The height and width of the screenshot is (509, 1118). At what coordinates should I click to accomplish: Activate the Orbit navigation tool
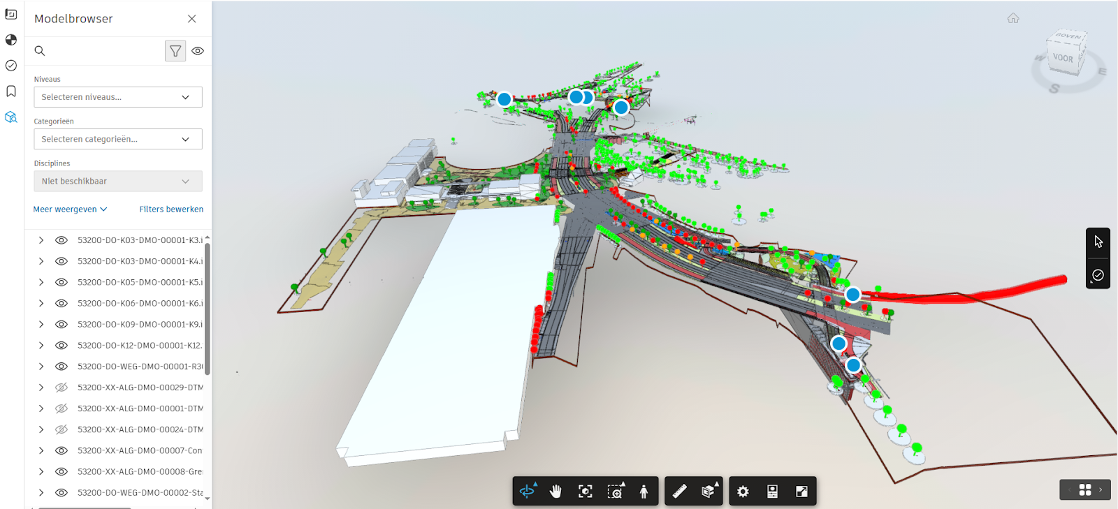point(528,491)
